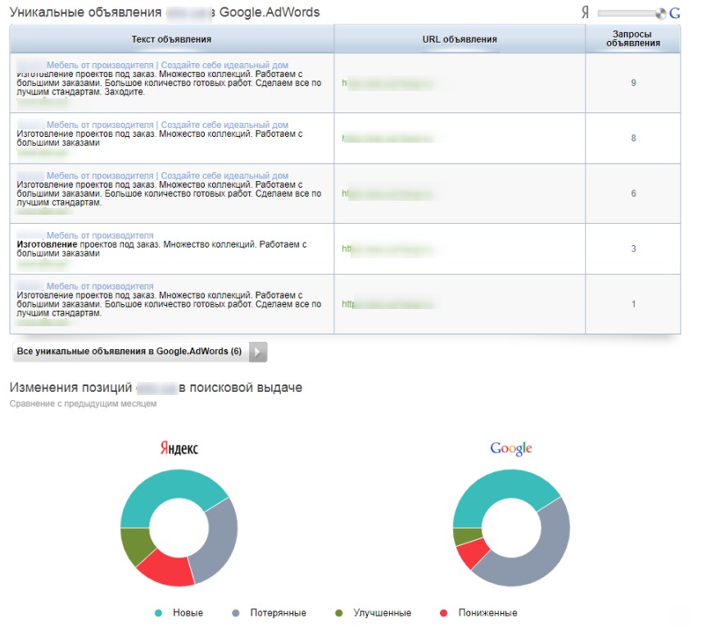The image size is (707, 641).
Task: Toggle the Потерянные legend label
Action: [x=279, y=613]
